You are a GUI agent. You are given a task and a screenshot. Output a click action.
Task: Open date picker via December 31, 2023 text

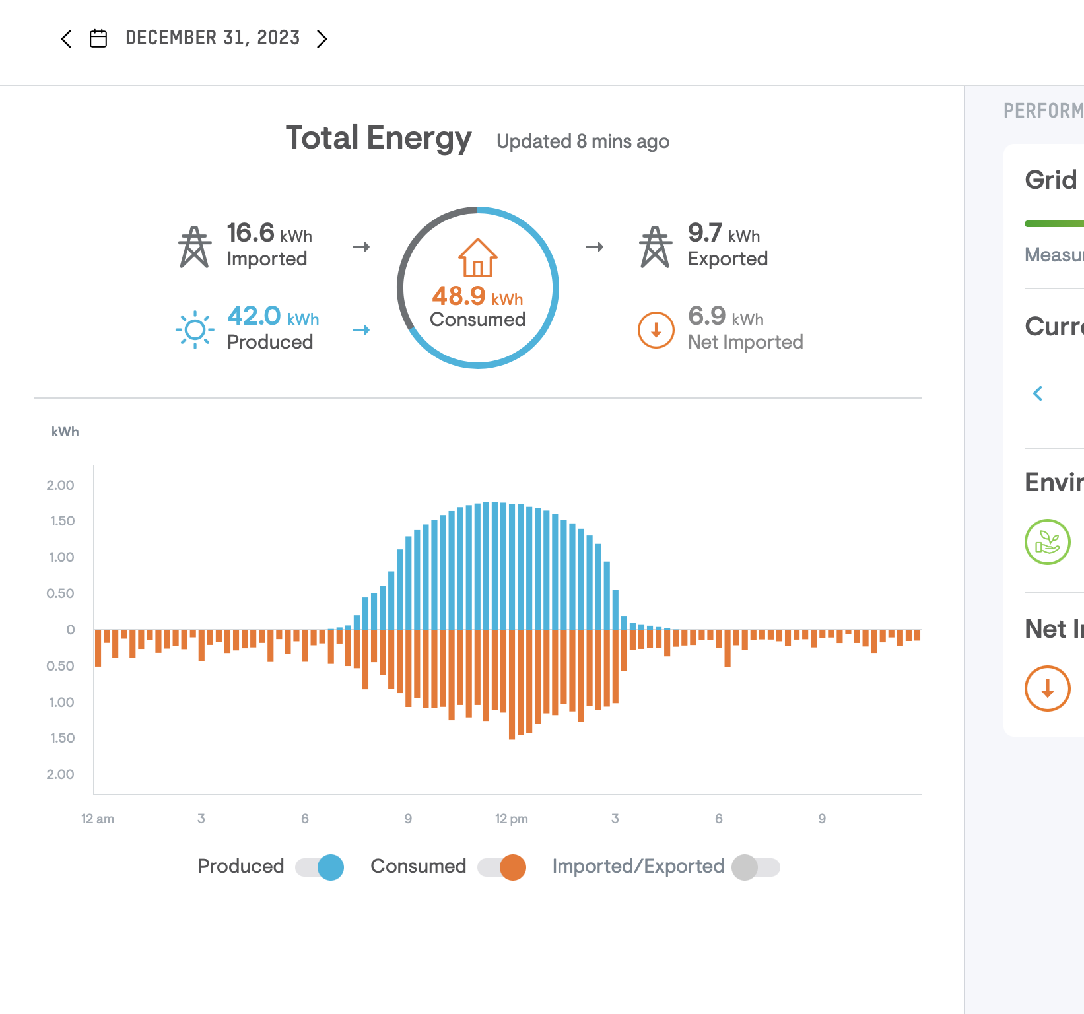213,38
